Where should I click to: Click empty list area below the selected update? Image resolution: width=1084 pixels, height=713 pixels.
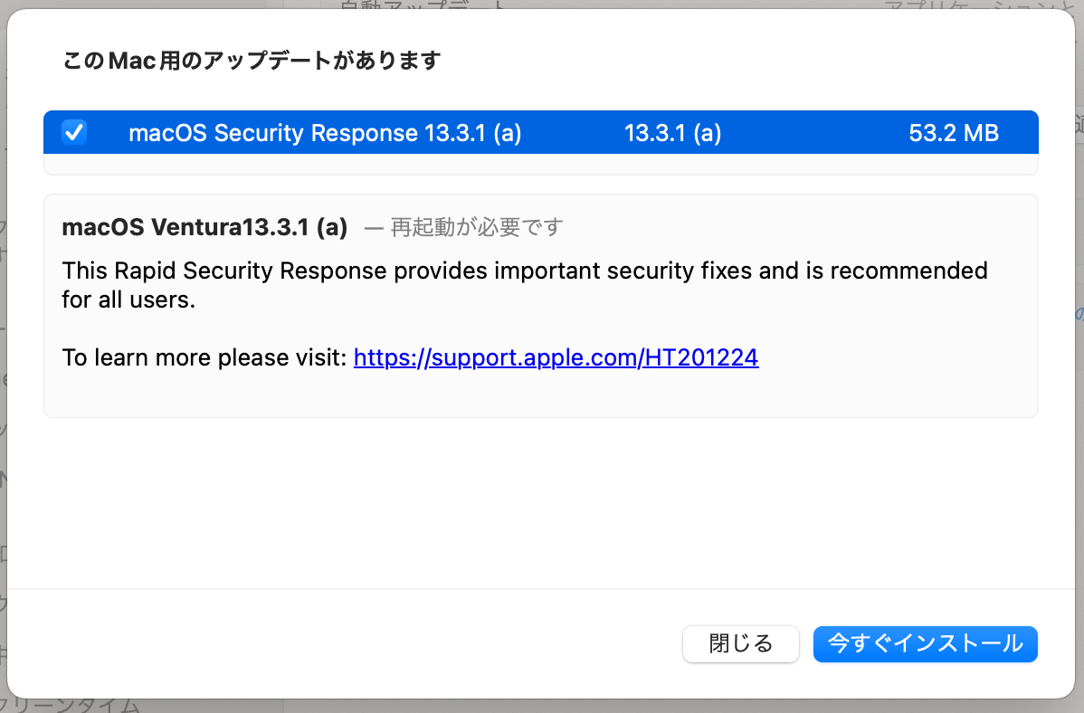(x=540, y=164)
